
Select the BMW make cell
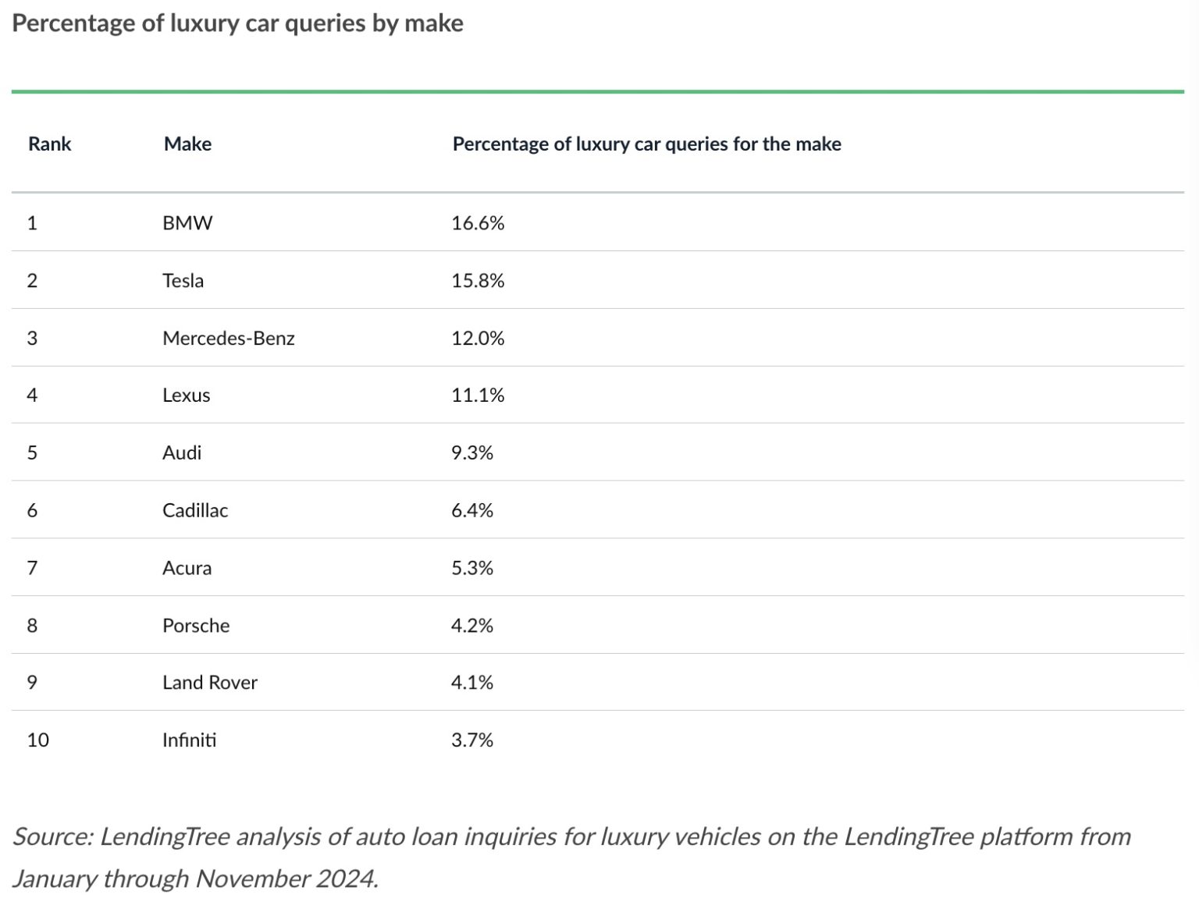187,223
